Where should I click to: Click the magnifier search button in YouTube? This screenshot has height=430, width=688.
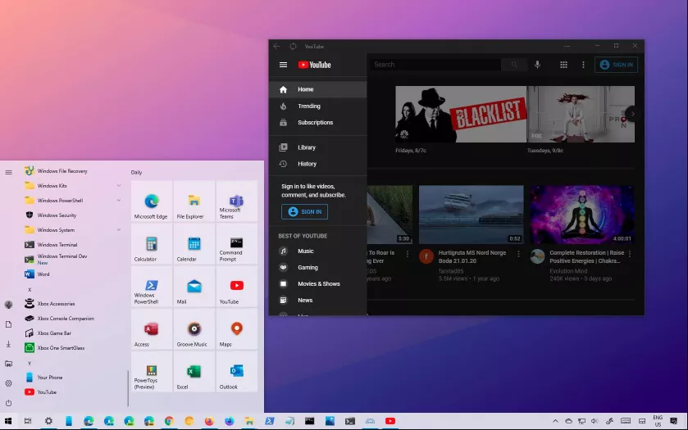(514, 65)
